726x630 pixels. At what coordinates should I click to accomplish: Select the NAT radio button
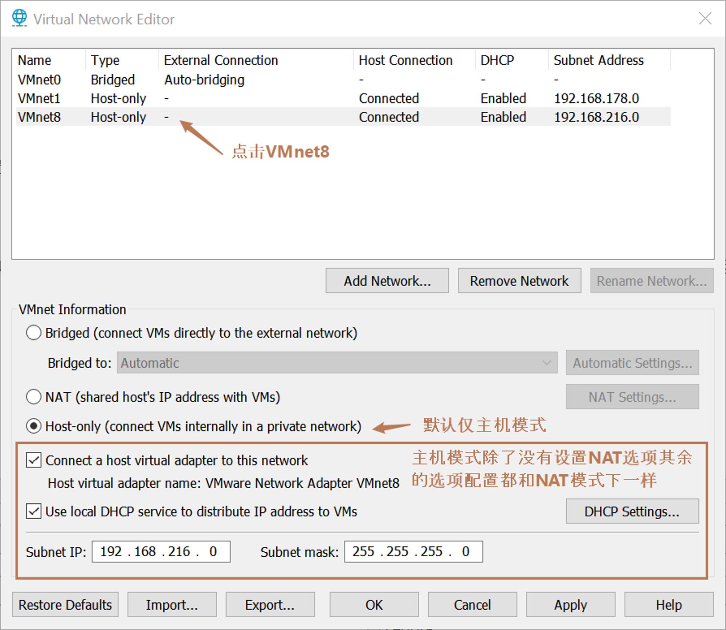coord(33,397)
